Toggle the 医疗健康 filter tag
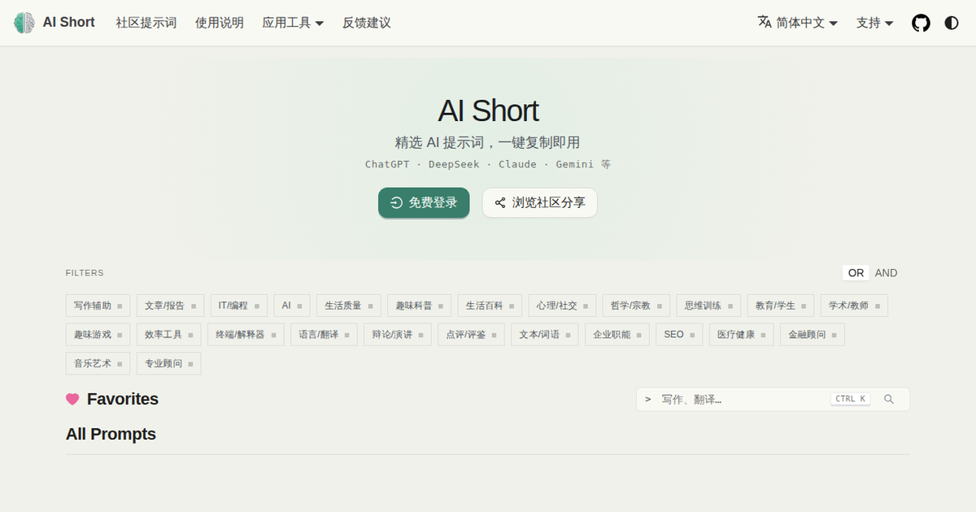 (741, 334)
